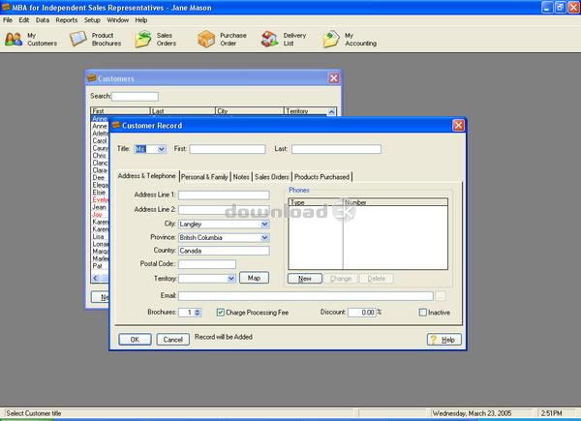Switch to the Sales Orders tab
This screenshot has height=421, width=581.
tap(271, 177)
